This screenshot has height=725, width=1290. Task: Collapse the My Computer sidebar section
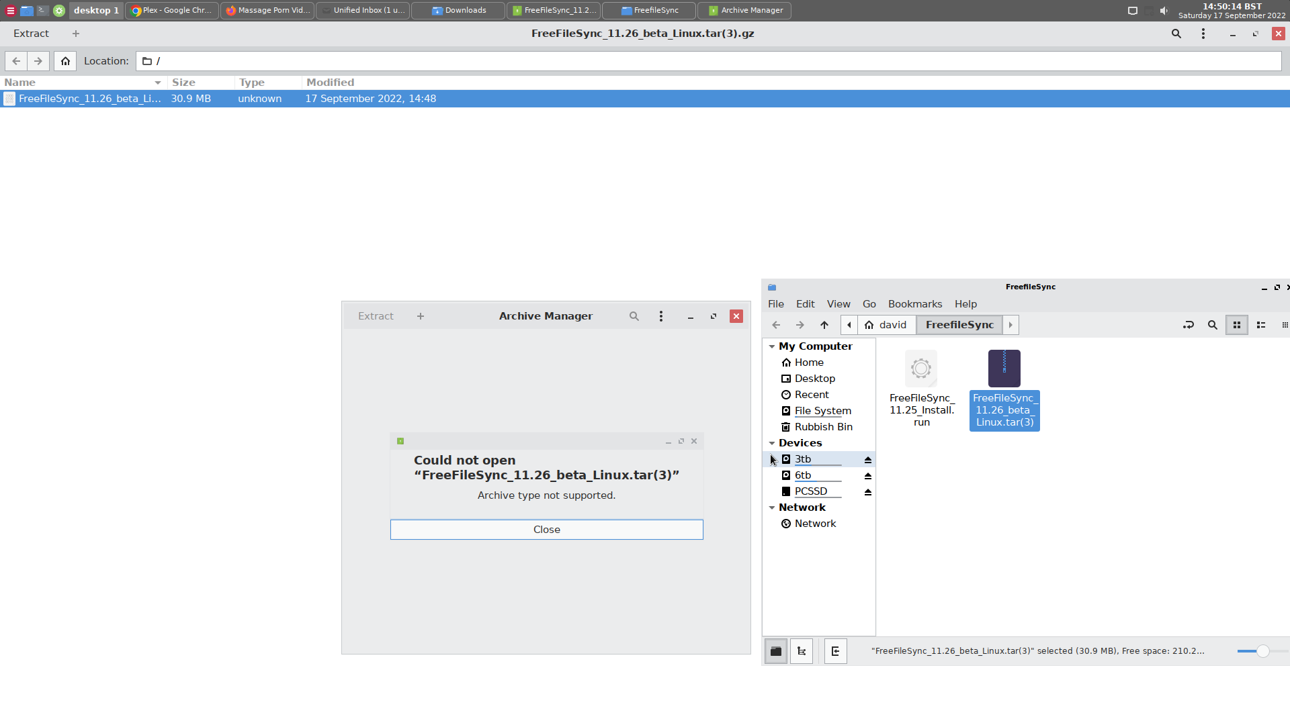pos(772,346)
